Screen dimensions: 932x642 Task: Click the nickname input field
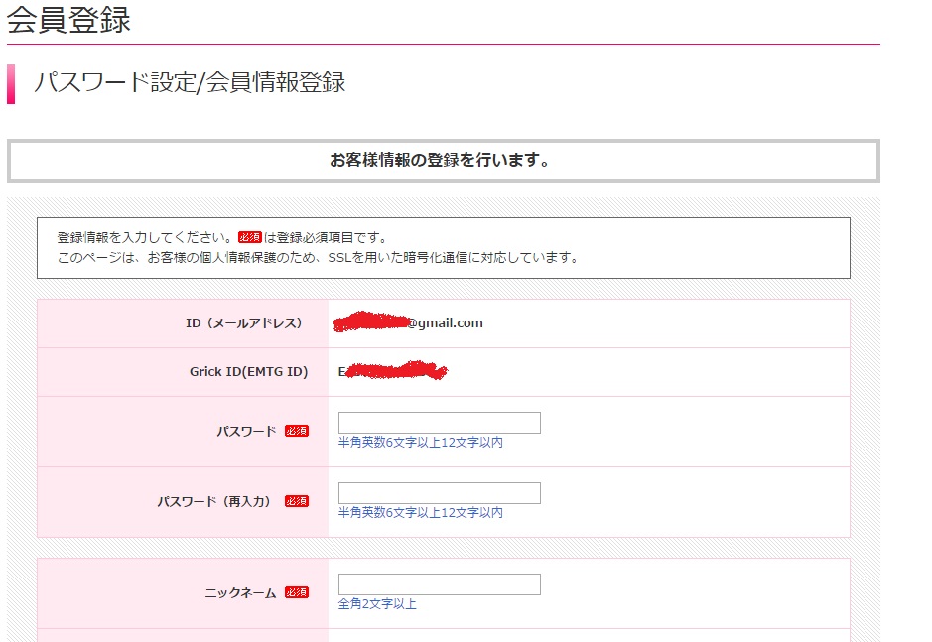point(439,584)
